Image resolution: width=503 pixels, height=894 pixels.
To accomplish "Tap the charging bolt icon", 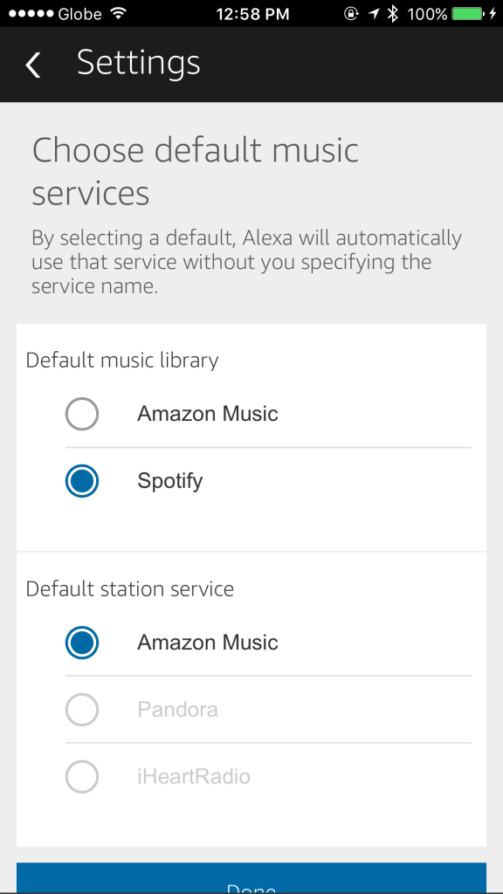I will pos(493,14).
